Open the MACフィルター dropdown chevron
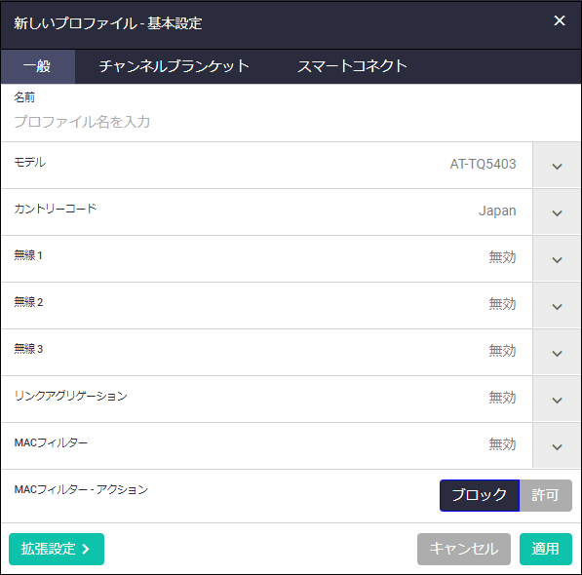The width and height of the screenshot is (582, 575). pos(557,445)
